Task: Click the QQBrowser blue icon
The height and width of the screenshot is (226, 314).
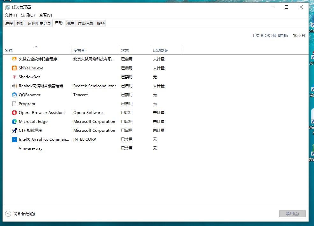Action: click(14, 95)
